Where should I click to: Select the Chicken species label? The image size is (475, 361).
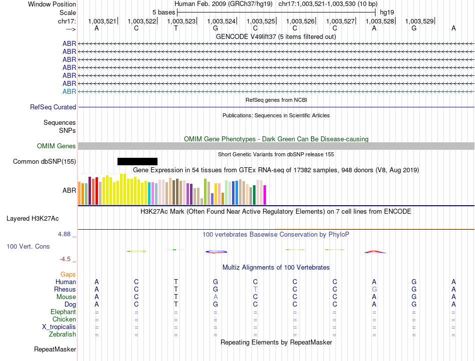point(64,319)
